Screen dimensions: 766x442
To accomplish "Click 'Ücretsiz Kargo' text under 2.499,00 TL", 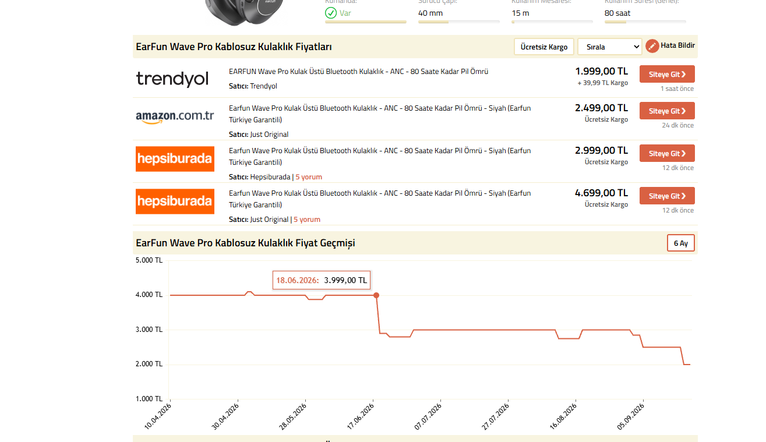I will point(606,119).
